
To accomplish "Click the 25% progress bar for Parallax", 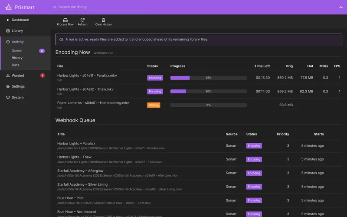I will tap(208, 78).
